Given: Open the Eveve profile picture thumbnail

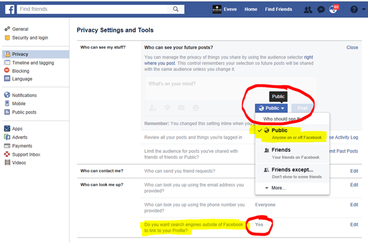Looking at the screenshot, I should (x=216, y=9).
